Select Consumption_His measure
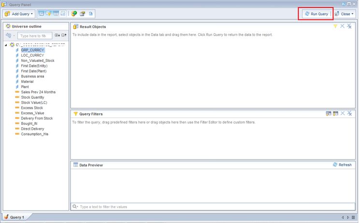This screenshot has width=360, height=223. pos(35,134)
